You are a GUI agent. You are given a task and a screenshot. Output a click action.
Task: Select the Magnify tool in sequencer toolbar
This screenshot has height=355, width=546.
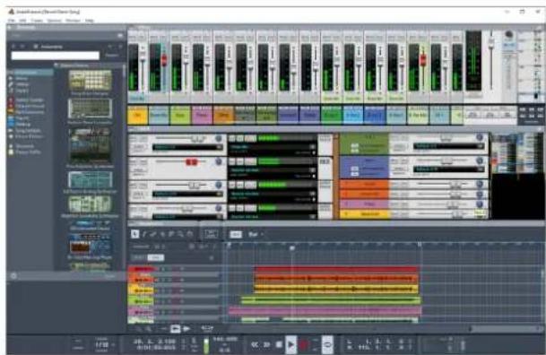pos(181,234)
